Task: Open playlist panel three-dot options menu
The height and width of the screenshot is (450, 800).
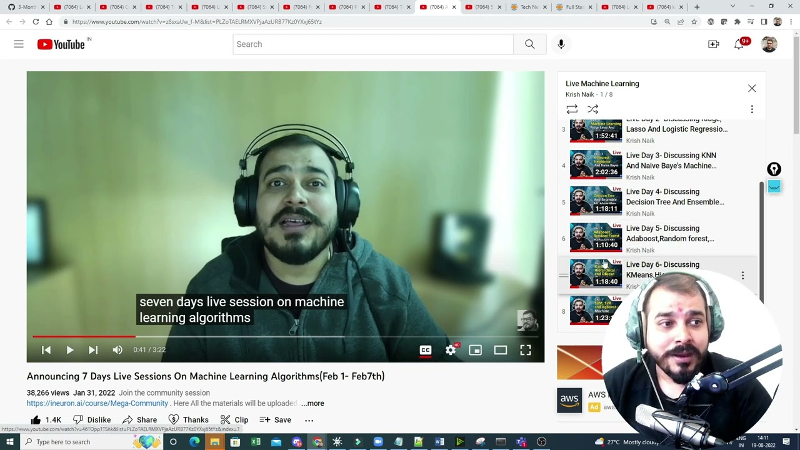Action: [x=752, y=109]
